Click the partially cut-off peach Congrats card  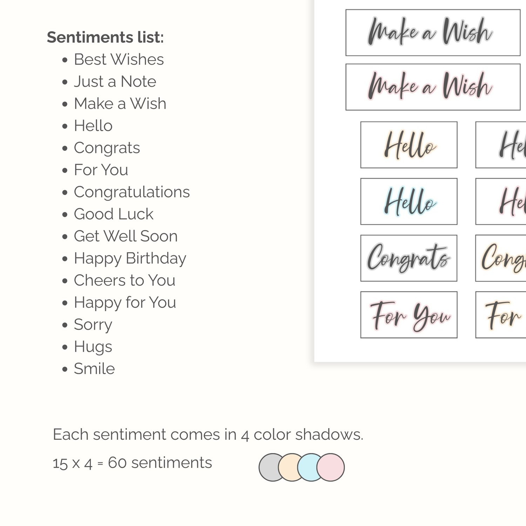(x=501, y=258)
